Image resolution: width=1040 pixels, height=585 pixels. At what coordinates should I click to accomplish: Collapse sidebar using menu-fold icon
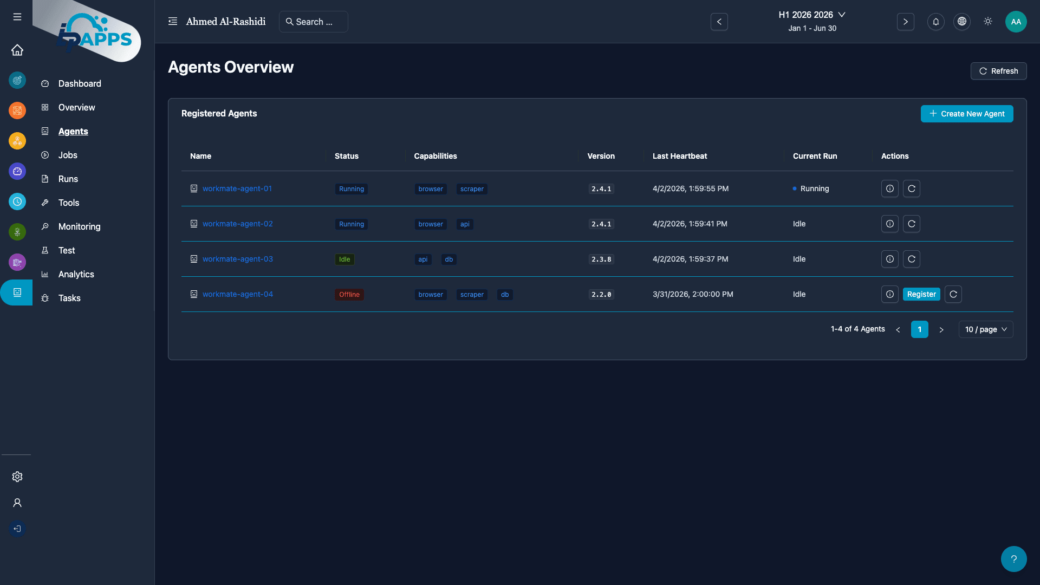(x=173, y=22)
